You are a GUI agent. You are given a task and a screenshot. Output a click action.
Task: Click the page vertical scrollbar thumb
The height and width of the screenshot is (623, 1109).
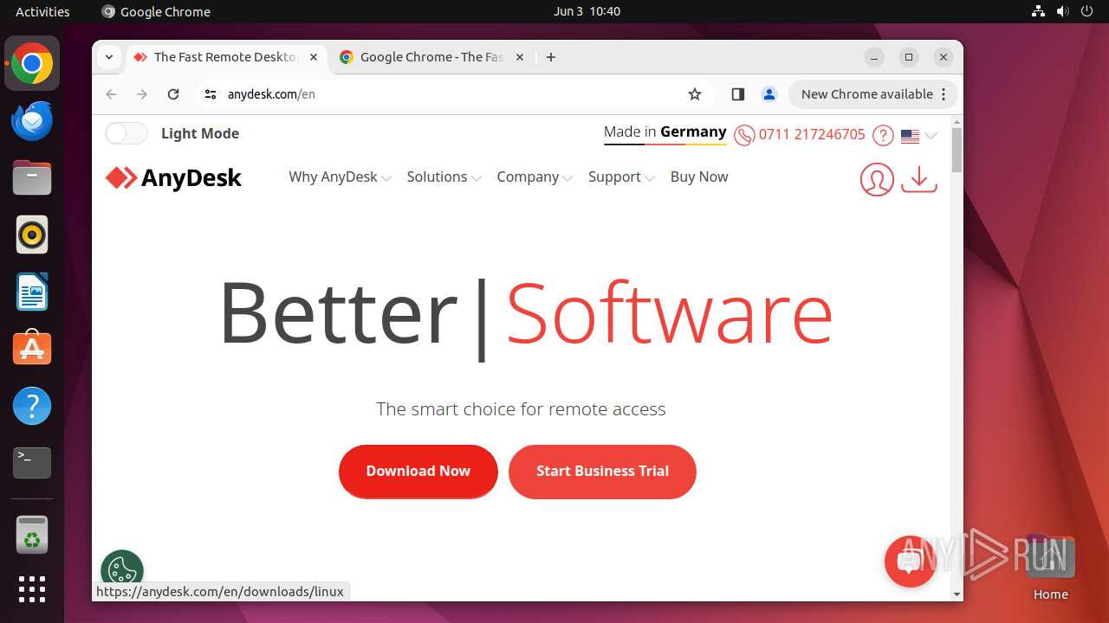coord(957,150)
